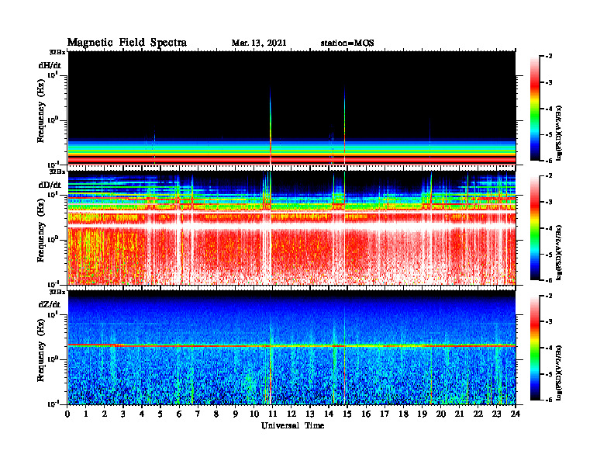Select the dD/dt panel label
The height and width of the screenshot is (475, 614).
pos(50,185)
